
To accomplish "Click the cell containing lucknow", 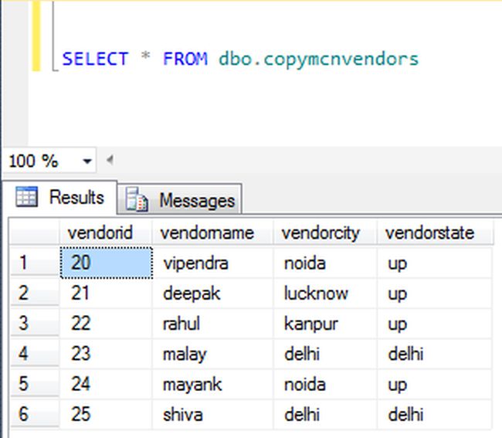I will (325, 293).
